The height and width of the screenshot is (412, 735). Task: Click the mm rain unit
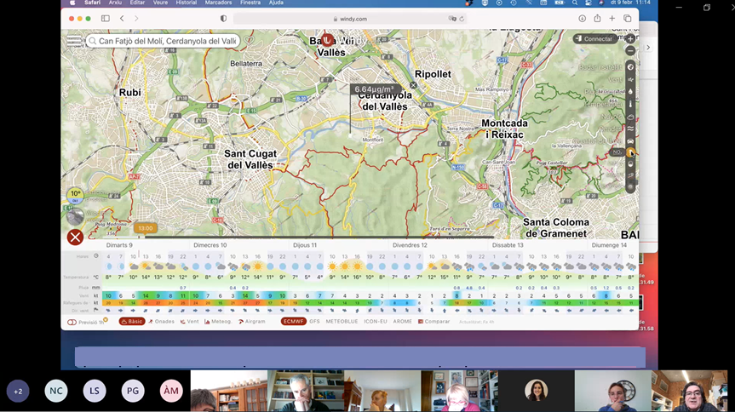(x=96, y=288)
